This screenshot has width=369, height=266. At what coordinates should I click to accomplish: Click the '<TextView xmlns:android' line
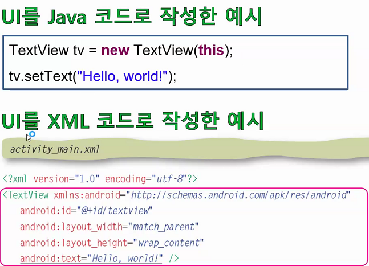[176, 195]
